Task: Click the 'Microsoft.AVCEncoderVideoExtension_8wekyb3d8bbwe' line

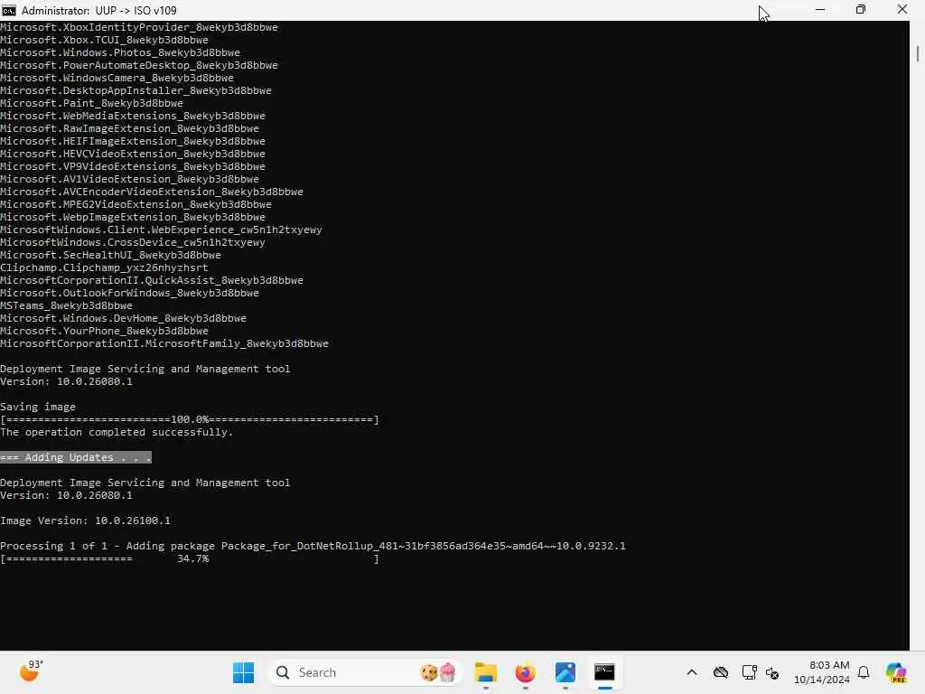Action: pos(152,192)
